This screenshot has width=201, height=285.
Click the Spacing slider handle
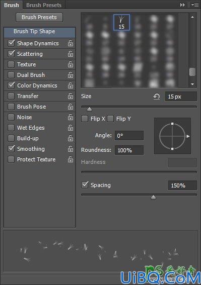(154, 197)
